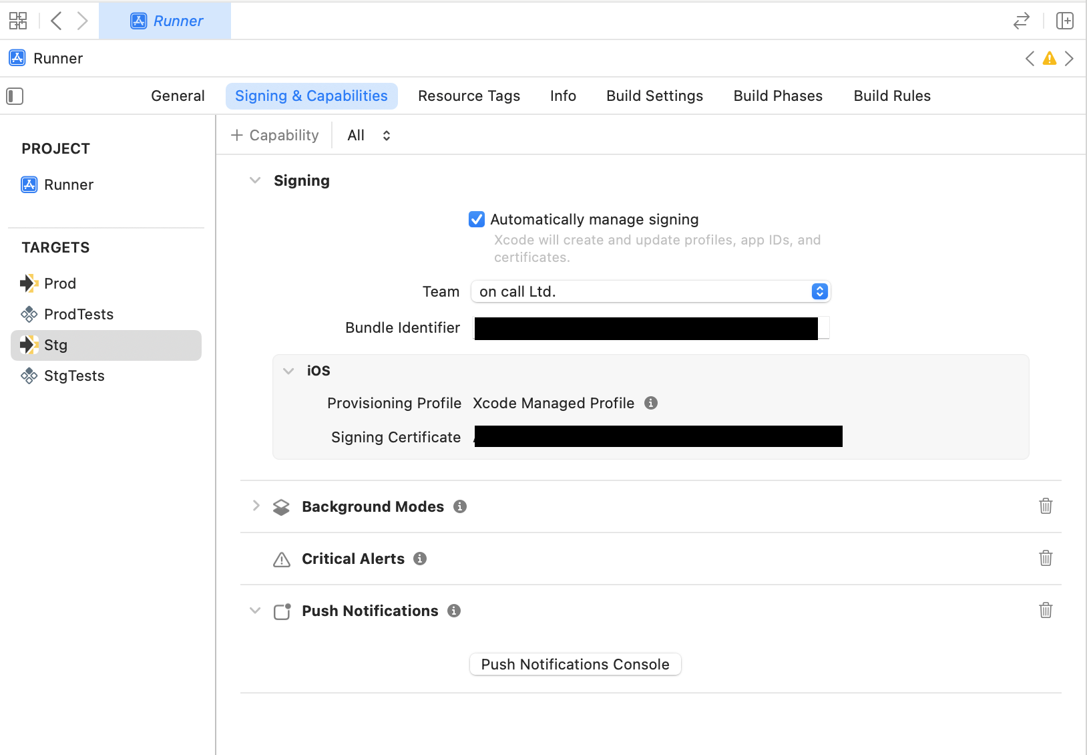Show info for Xcode Managed Profile
This screenshot has width=1087, height=755.
click(651, 403)
